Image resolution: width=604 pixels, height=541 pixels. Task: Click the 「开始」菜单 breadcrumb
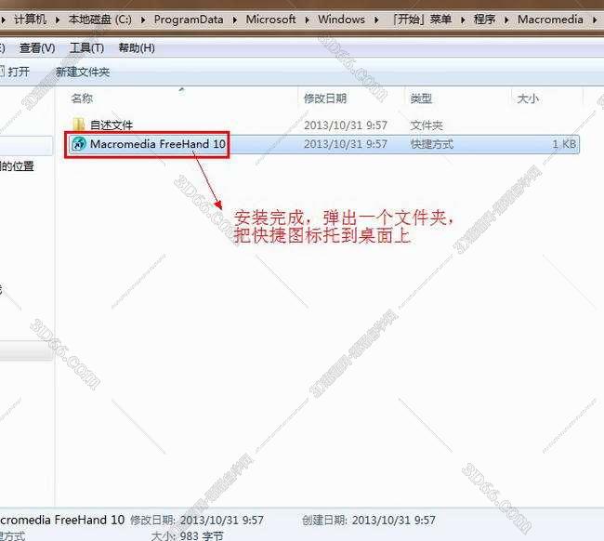(x=422, y=20)
